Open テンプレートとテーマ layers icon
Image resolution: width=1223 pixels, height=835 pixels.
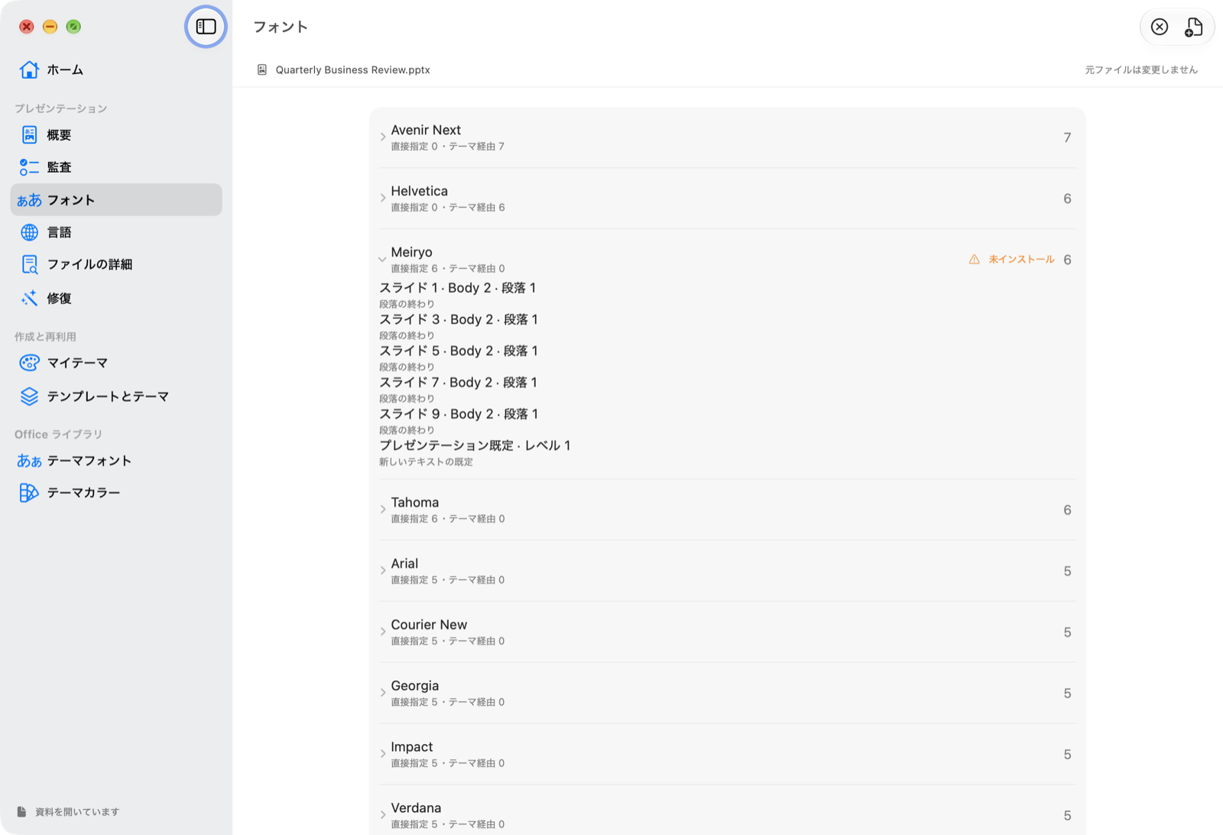(29, 396)
